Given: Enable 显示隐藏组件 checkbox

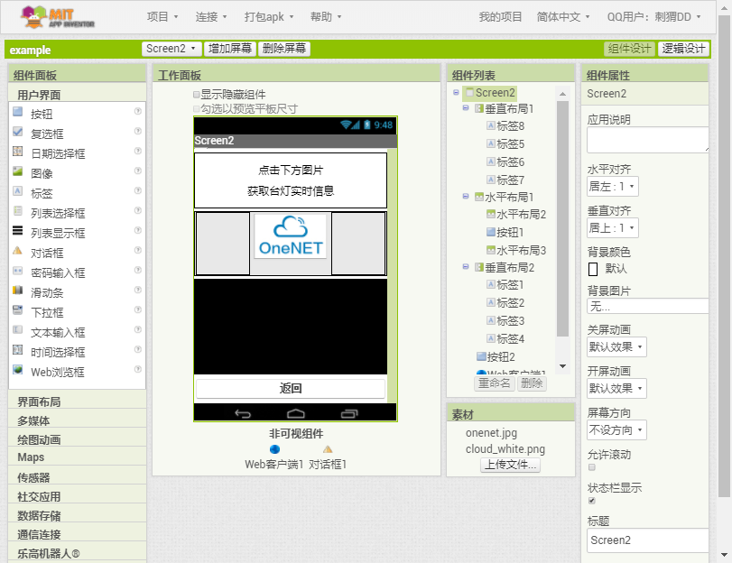Looking at the screenshot, I should click(x=197, y=95).
